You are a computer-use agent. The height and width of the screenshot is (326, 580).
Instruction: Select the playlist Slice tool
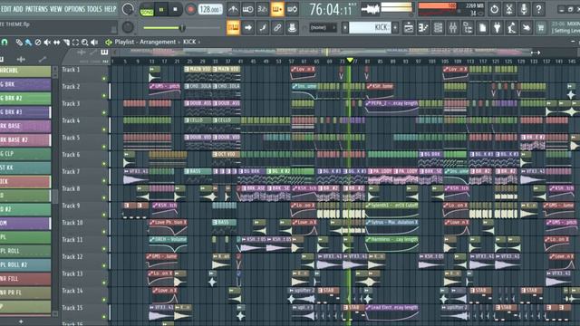point(66,43)
